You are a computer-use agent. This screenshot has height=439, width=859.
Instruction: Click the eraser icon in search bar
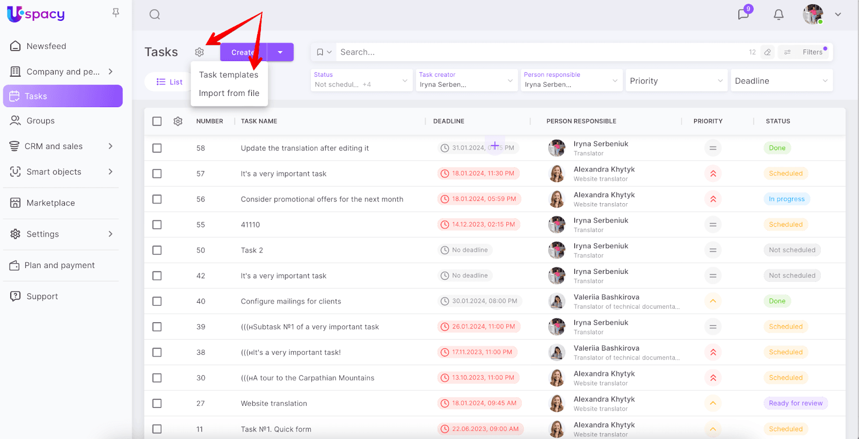(x=768, y=52)
